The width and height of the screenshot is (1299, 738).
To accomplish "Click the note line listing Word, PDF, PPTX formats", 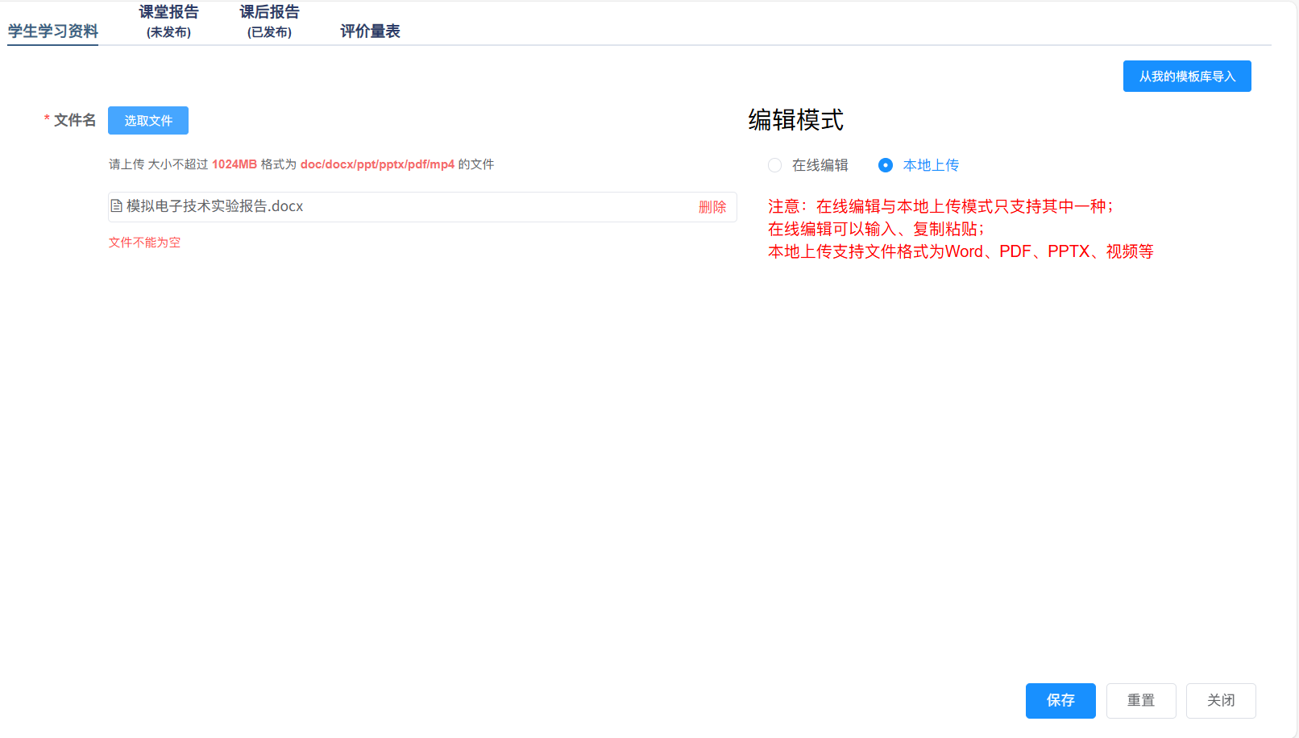I will point(960,251).
